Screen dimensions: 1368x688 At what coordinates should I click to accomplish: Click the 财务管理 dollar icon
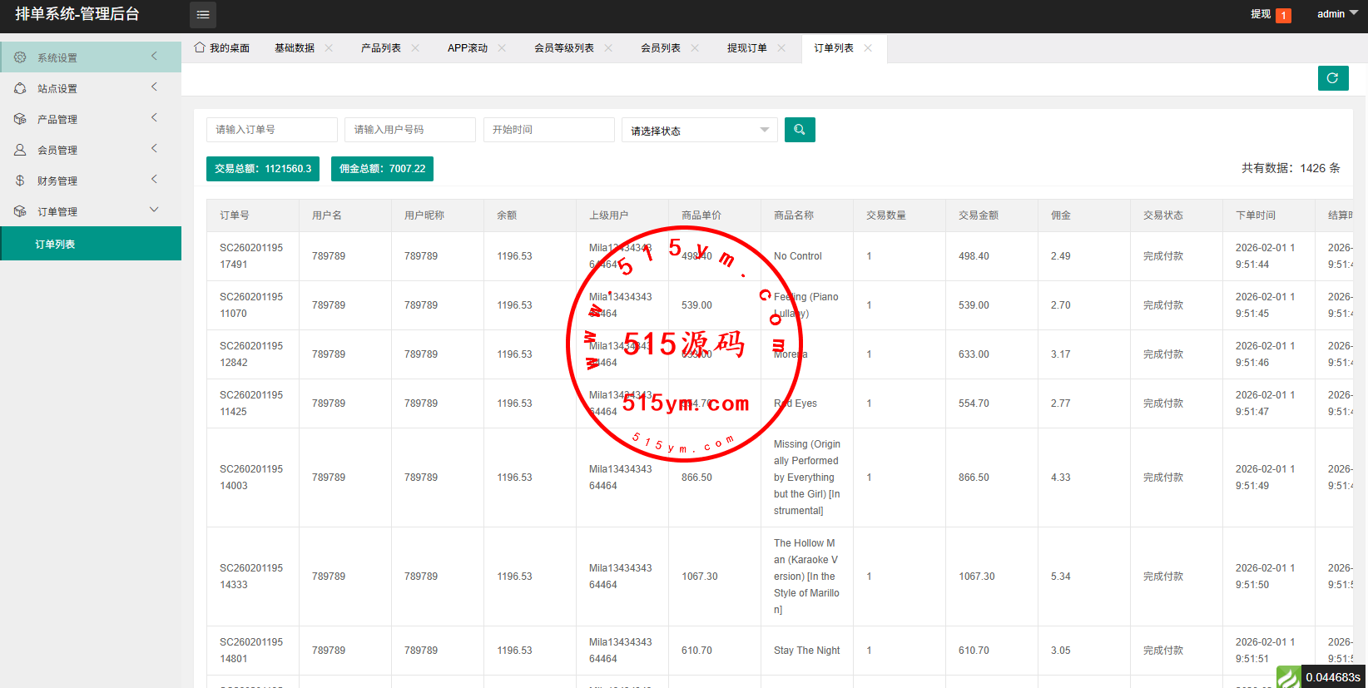coord(20,181)
